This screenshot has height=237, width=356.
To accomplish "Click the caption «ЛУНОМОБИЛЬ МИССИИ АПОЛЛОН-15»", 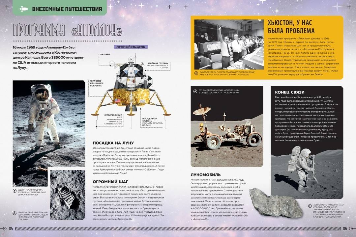I will tap(219, 91).
